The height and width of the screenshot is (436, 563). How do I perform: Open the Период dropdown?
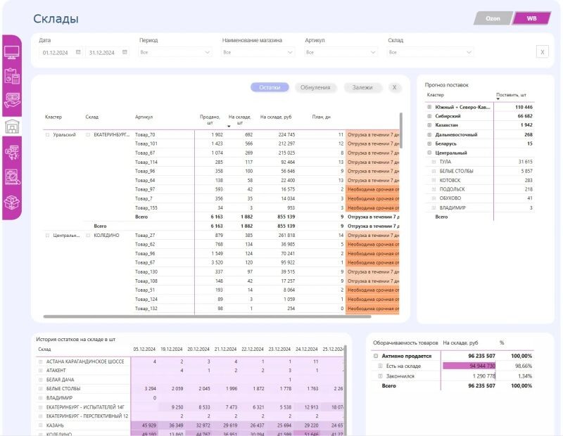[175, 52]
